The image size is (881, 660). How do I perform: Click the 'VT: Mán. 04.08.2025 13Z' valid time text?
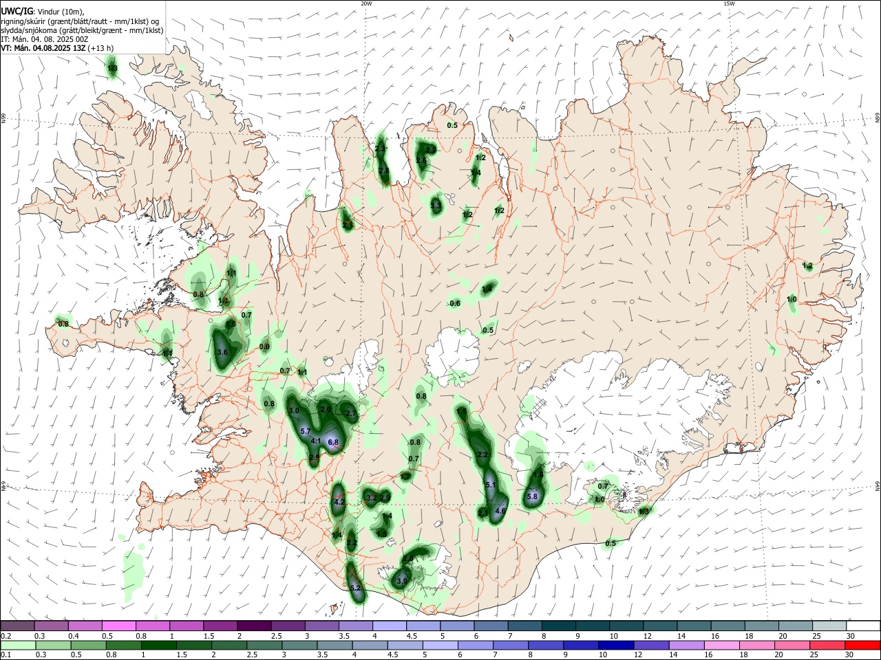pos(43,48)
